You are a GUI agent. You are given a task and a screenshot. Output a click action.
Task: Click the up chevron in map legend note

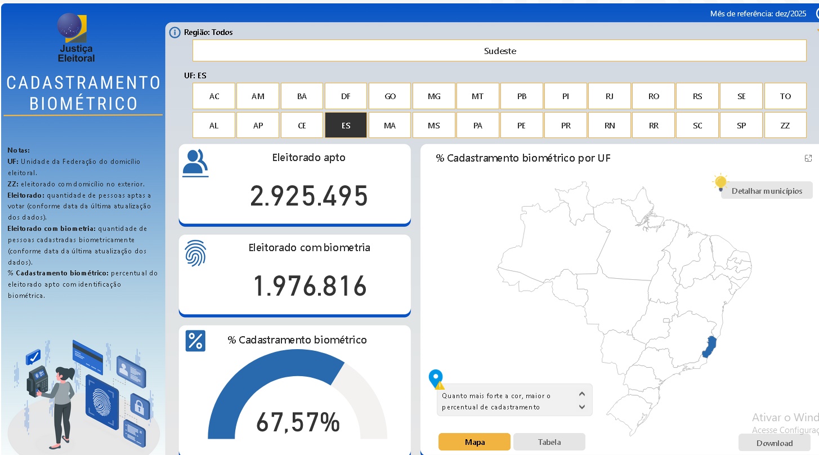(582, 395)
